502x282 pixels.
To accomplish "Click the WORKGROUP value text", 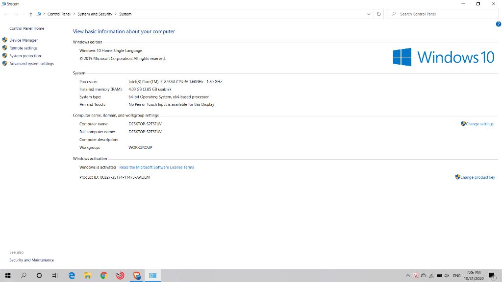I will pos(140,147).
